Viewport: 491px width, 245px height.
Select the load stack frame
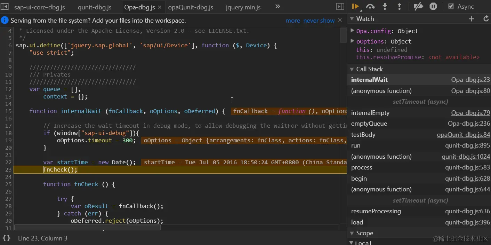[x=357, y=222]
